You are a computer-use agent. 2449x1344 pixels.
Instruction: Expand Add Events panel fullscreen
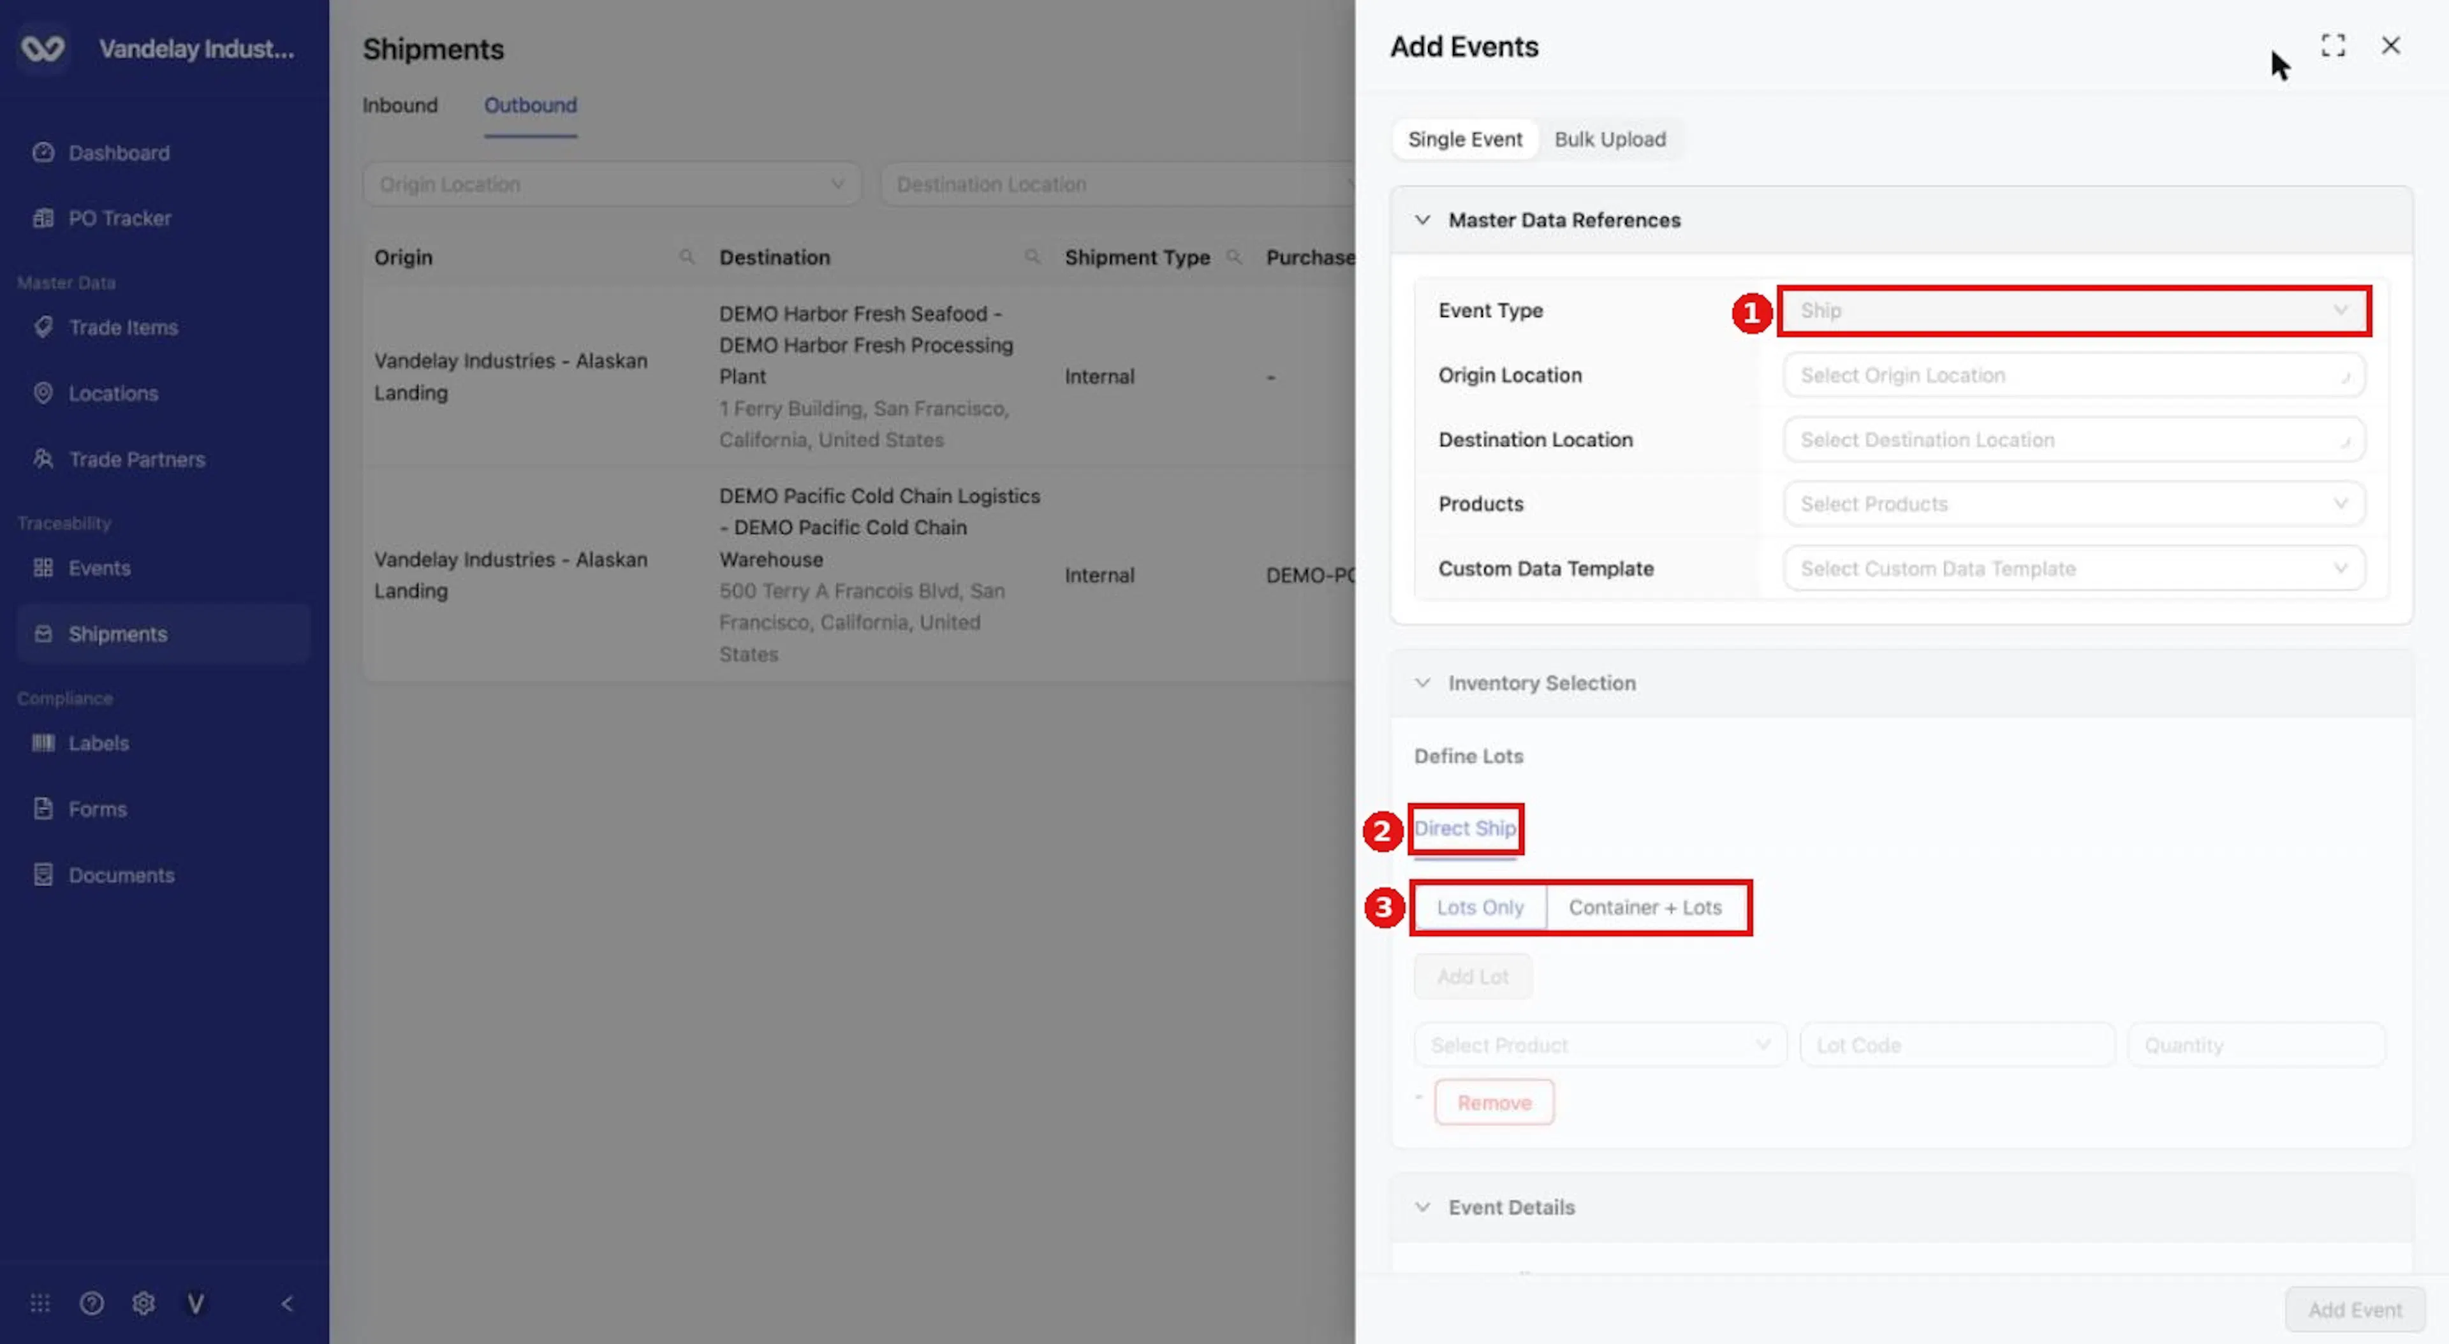click(2333, 45)
